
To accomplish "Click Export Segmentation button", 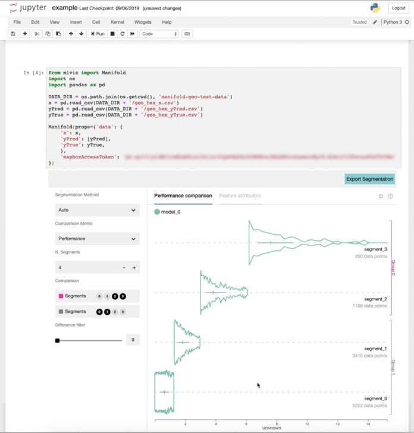I will (369, 179).
